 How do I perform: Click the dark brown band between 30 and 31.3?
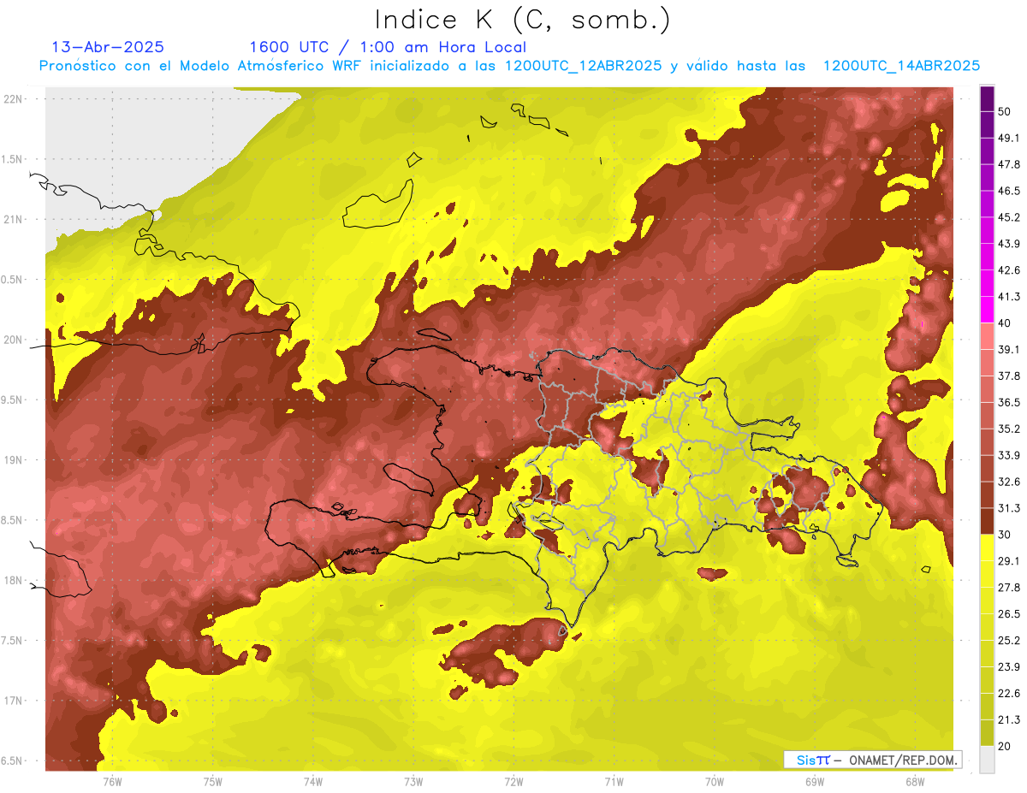click(x=988, y=521)
